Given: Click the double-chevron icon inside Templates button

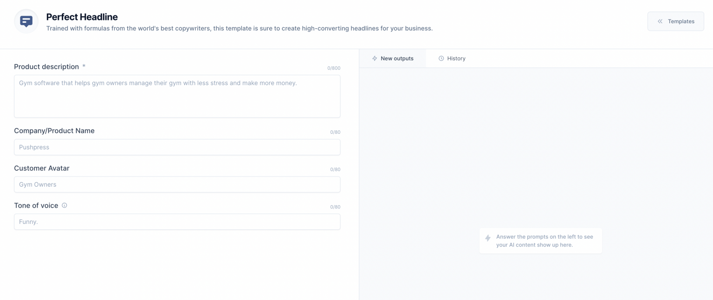Looking at the screenshot, I should coord(660,21).
